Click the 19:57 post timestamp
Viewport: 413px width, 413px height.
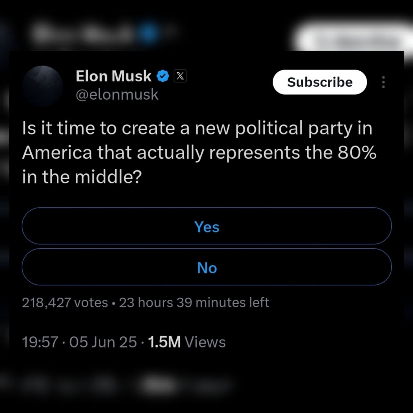click(x=40, y=342)
